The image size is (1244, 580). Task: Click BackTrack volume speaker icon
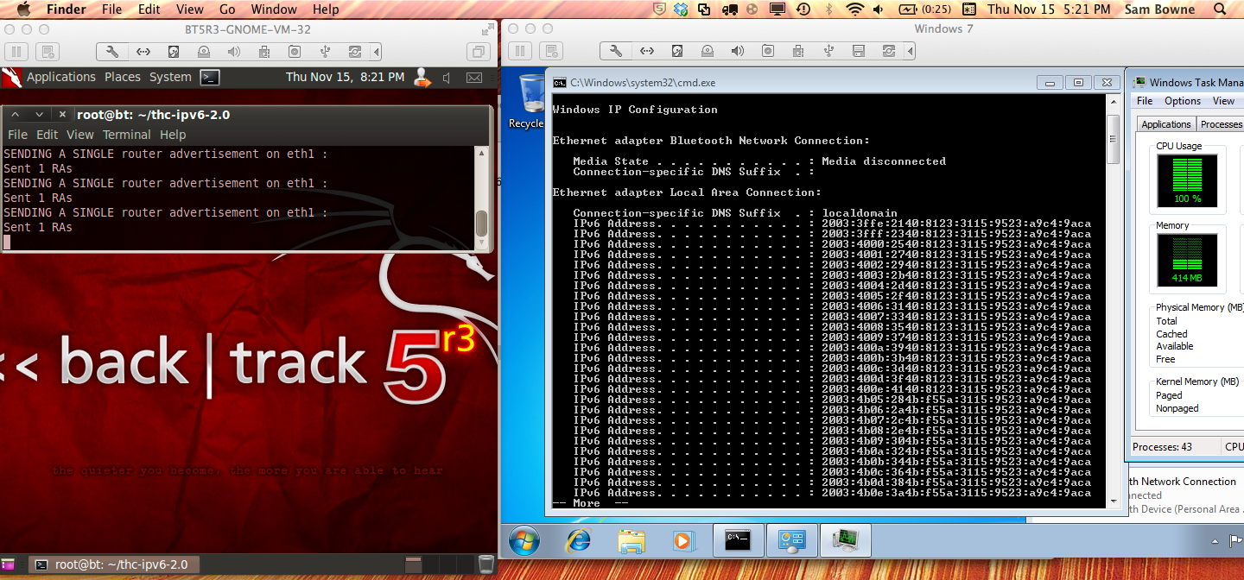[447, 78]
